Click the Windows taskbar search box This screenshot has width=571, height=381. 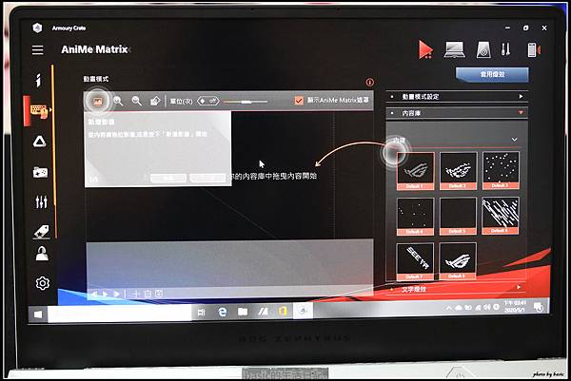[x=120, y=313]
